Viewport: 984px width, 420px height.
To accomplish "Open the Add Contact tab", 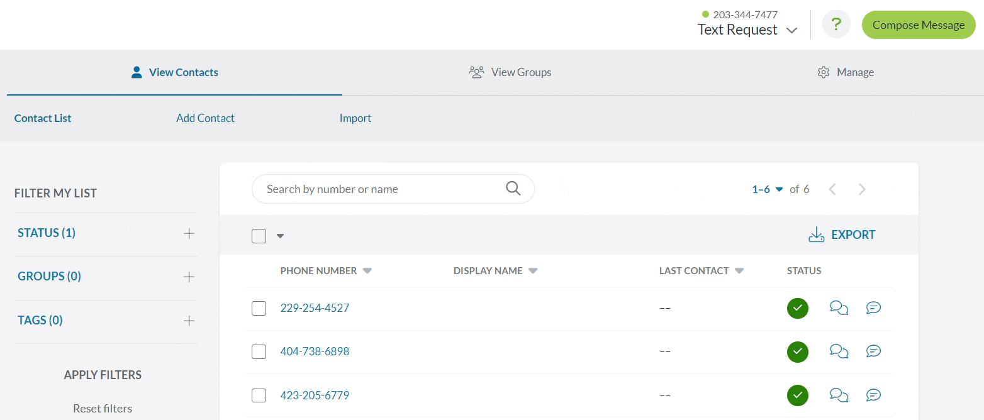I will point(205,118).
